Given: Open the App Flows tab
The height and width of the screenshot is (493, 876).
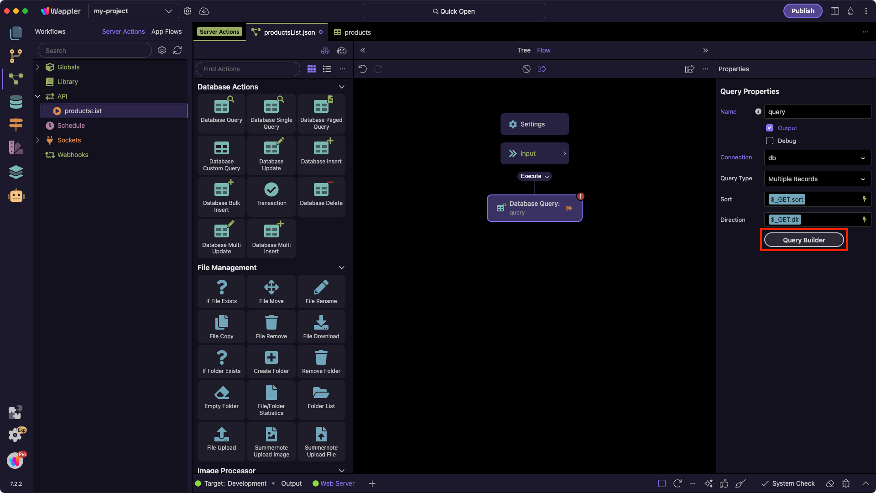Looking at the screenshot, I should click(166, 31).
